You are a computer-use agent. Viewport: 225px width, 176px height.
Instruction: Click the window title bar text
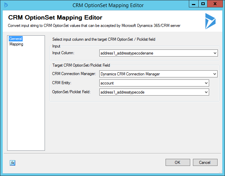108,5
